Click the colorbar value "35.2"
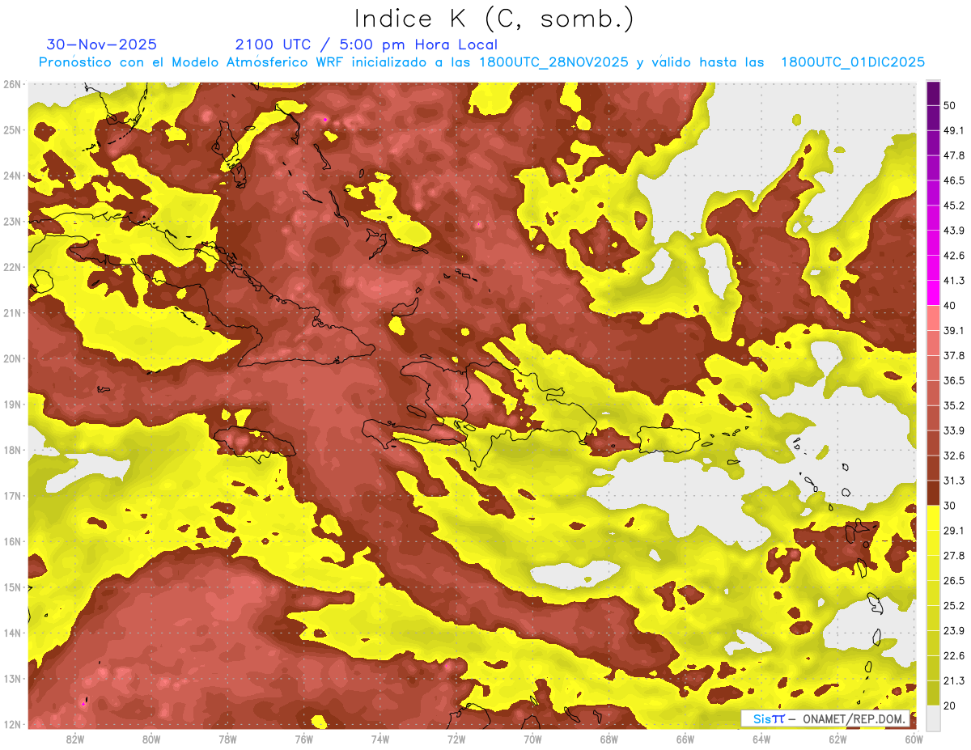This screenshot has width=971, height=750. pyautogui.click(x=953, y=405)
